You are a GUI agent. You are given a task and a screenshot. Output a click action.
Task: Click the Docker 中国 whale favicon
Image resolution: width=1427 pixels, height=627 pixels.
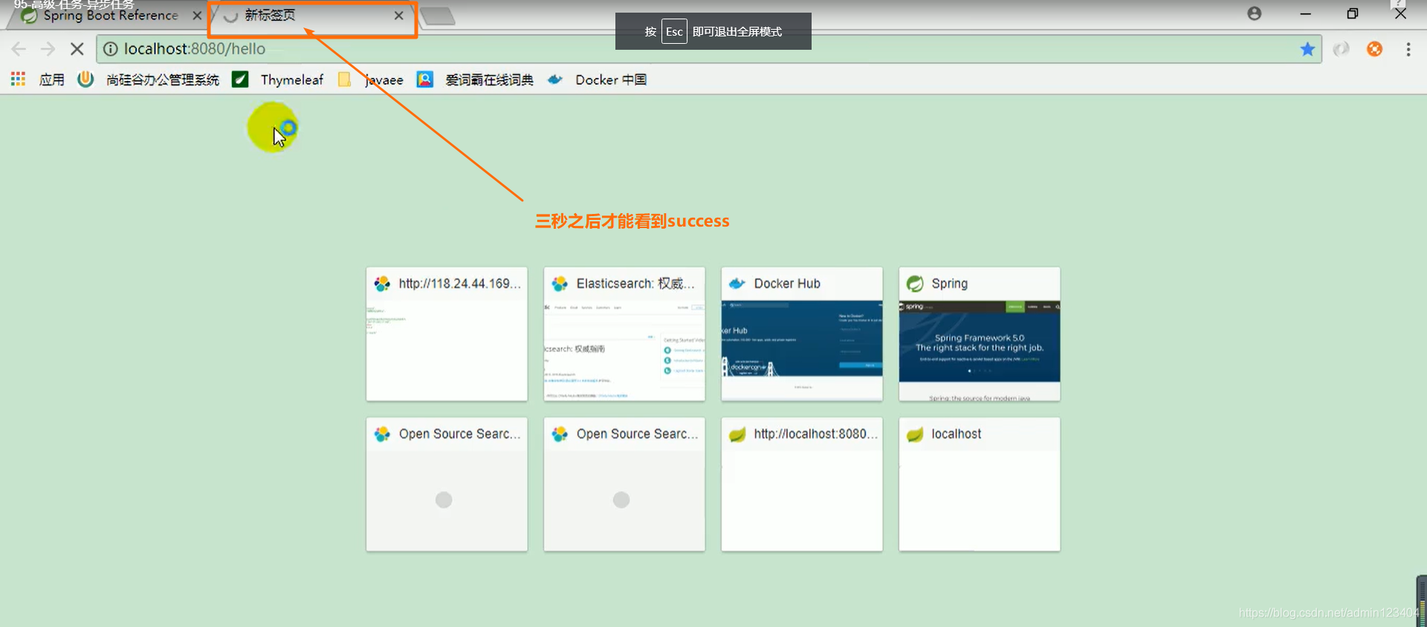(x=555, y=79)
